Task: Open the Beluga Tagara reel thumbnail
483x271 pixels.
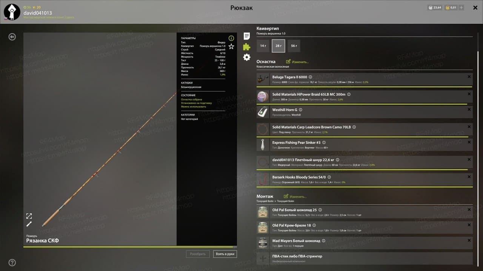Action: point(263,79)
